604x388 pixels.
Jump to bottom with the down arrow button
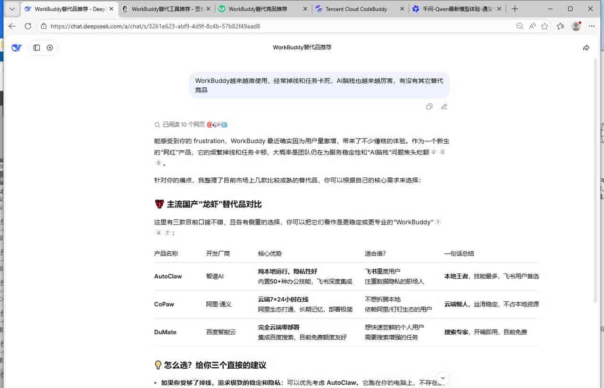443,378
